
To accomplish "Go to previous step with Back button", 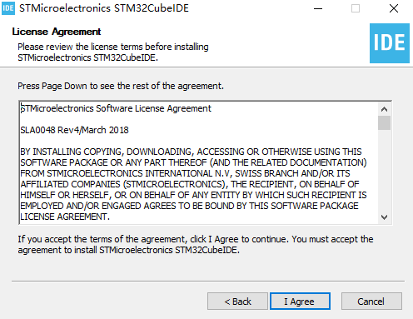I will (237, 302).
